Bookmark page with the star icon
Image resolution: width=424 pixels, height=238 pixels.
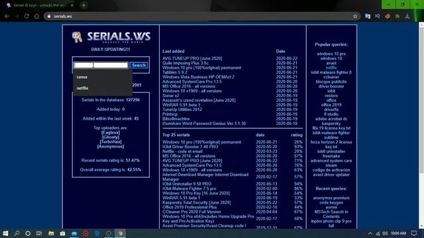pyautogui.click(x=355, y=17)
